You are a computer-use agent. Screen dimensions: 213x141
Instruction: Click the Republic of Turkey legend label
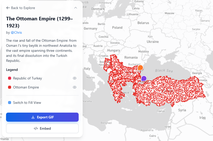pos(27,78)
